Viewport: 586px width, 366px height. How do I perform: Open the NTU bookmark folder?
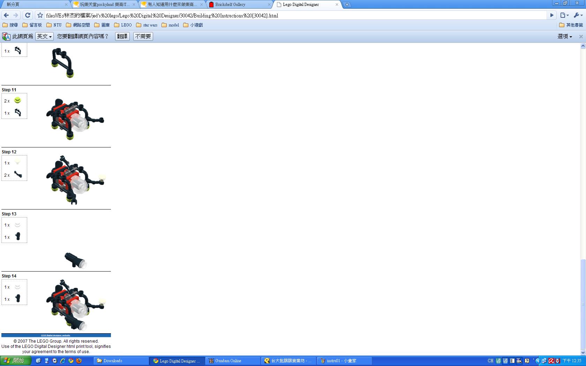(54, 25)
